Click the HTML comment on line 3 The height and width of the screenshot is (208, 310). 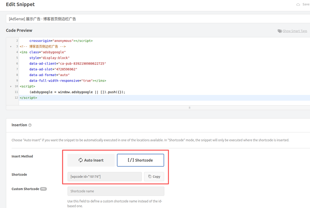[x=43, y=47]
